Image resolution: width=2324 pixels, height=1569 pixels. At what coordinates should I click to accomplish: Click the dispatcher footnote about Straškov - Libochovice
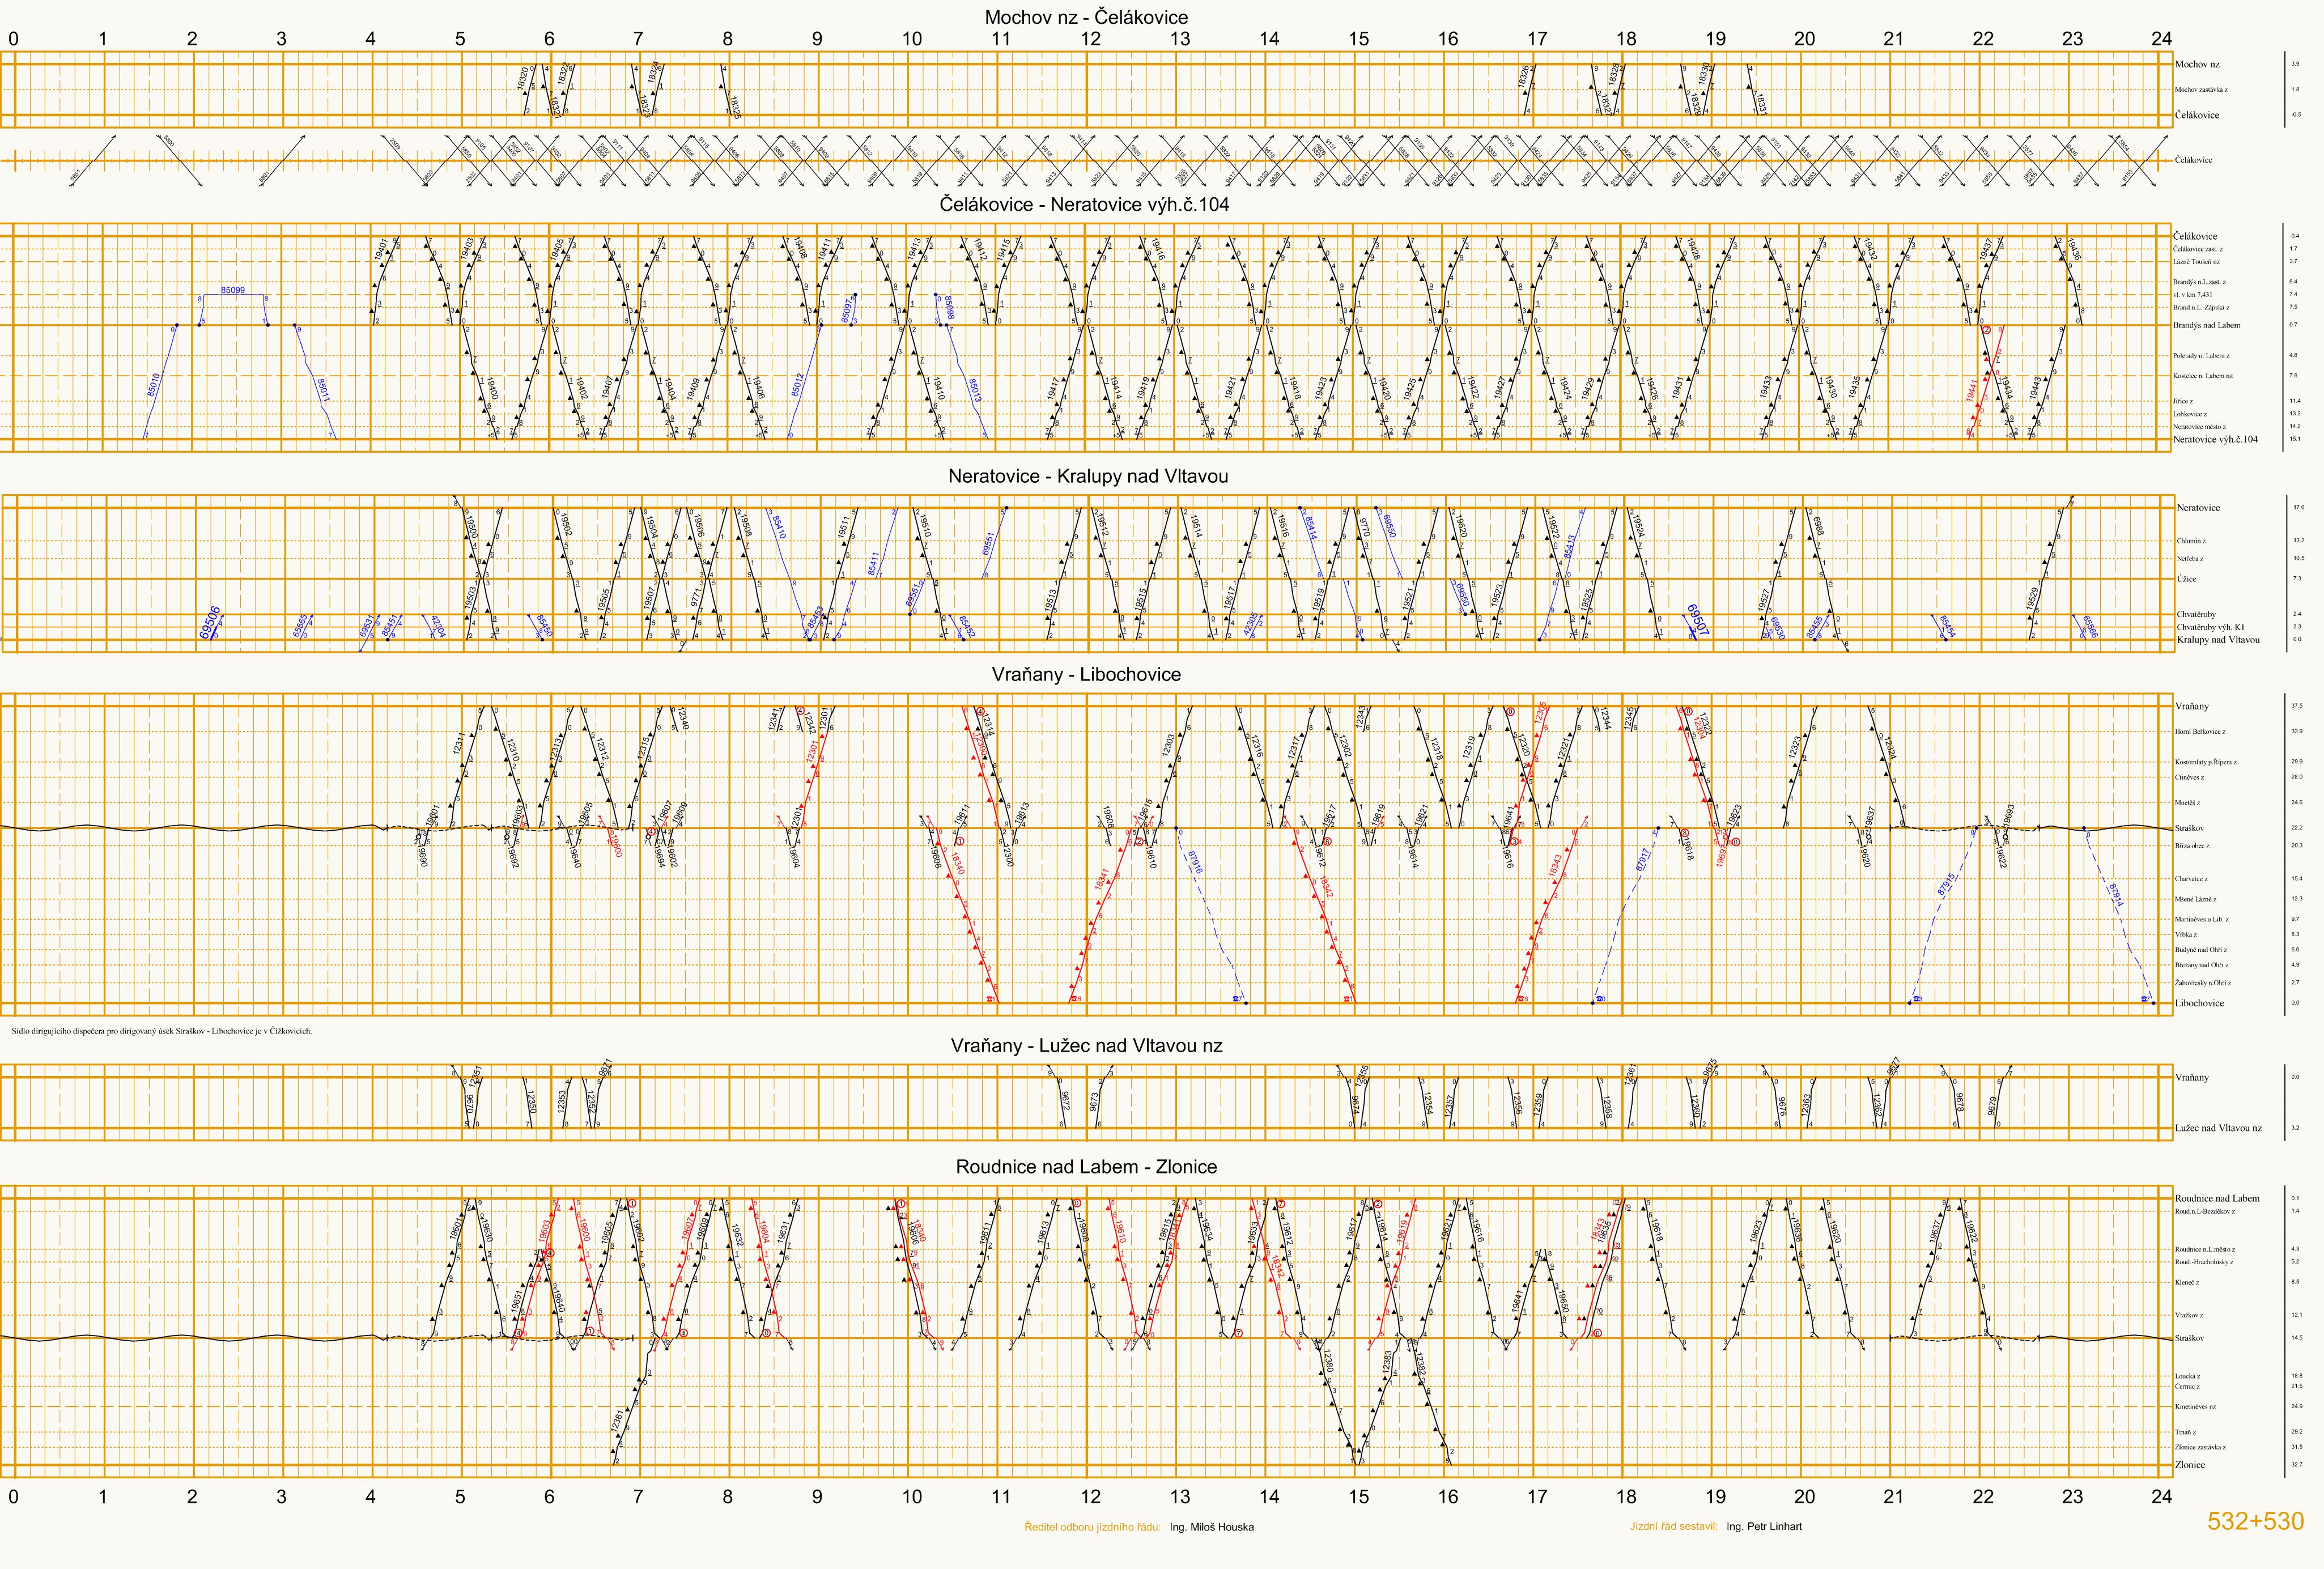tap(162, 1031)
